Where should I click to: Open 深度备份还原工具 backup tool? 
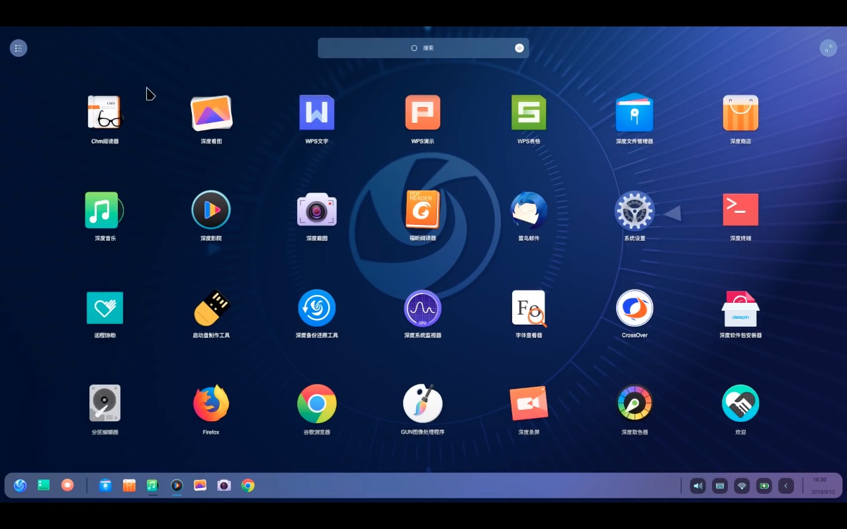(x=317, y=307)
